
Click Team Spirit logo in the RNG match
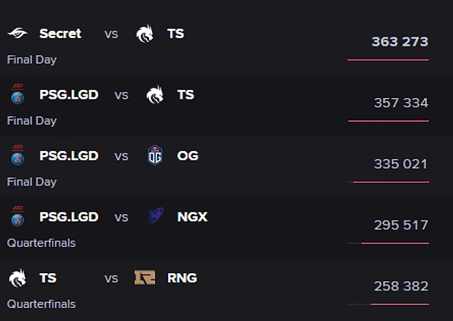point(17,278)
